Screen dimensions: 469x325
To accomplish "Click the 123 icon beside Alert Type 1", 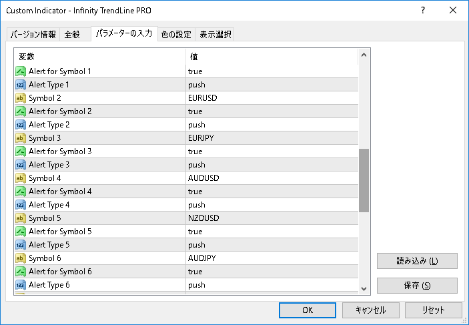I will (x=21, y=85).
